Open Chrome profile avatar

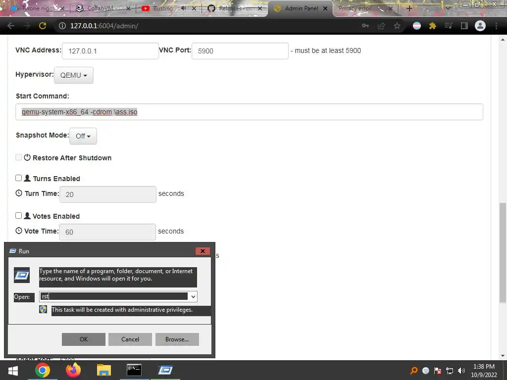480,26
